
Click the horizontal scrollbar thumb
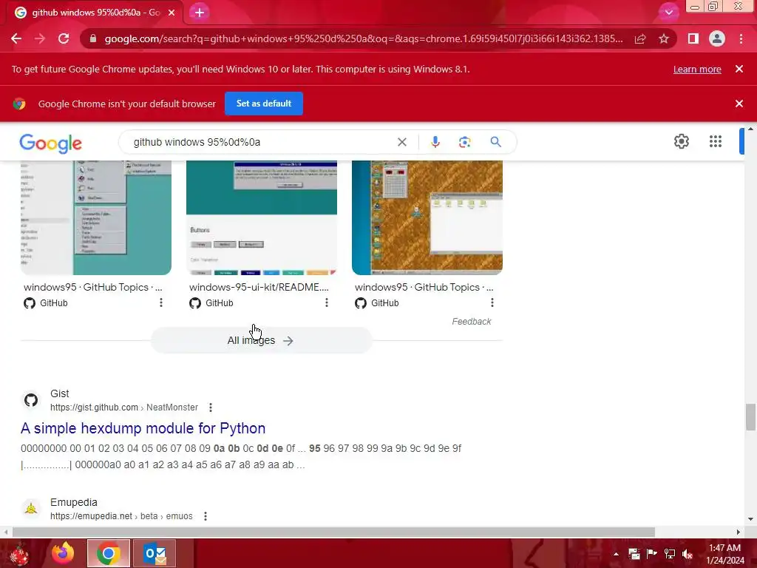tap(333, 532)
